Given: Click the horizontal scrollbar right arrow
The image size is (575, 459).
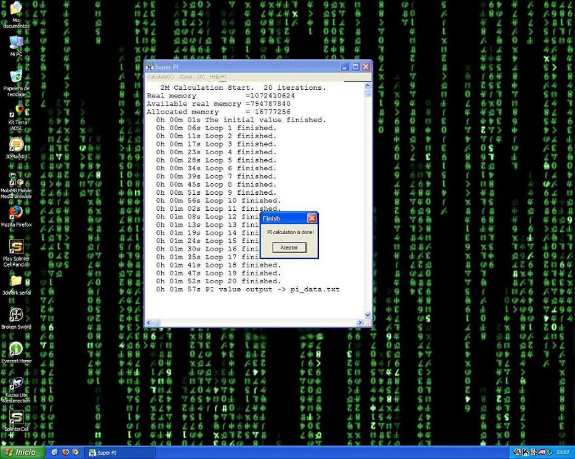Looking at the screenshot, I should point(360,323).
